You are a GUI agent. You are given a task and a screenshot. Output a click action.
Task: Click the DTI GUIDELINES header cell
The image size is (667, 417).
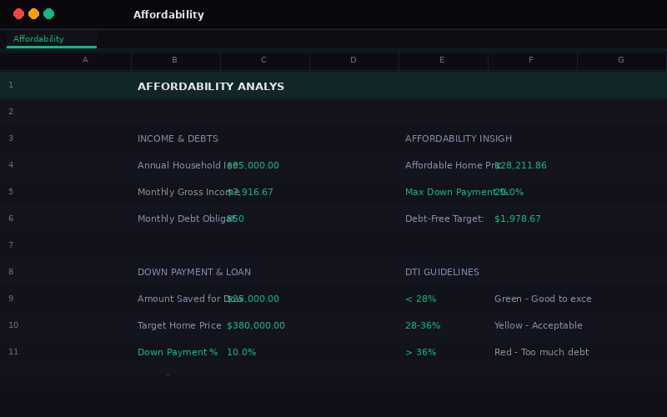[442, 272]
